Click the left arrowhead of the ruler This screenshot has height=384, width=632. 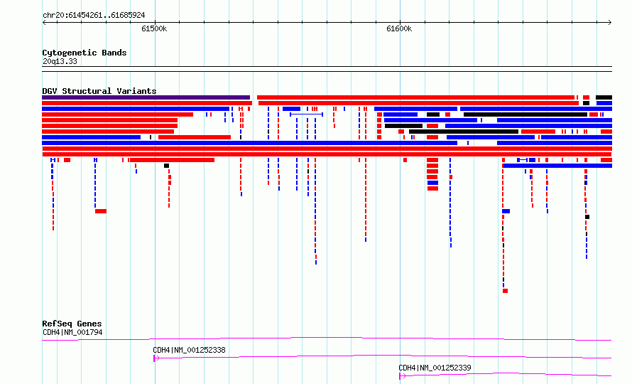pyautogui.click(x=44, y=23)
